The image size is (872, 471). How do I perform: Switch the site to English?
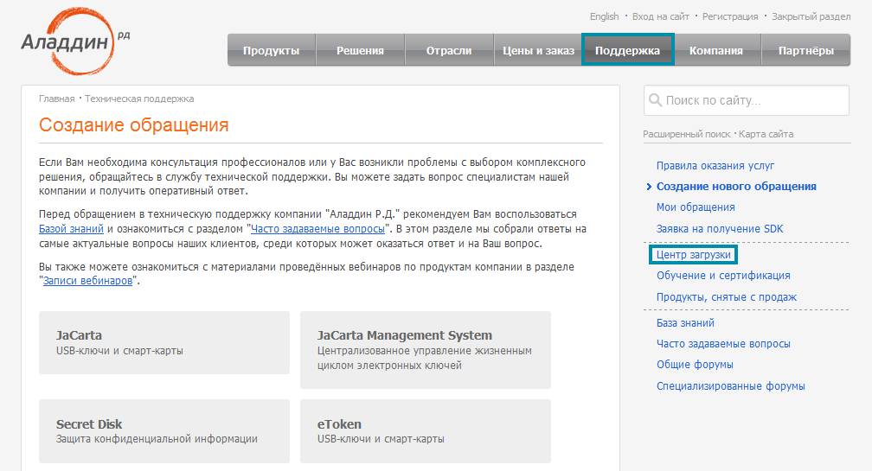[604, 16]
